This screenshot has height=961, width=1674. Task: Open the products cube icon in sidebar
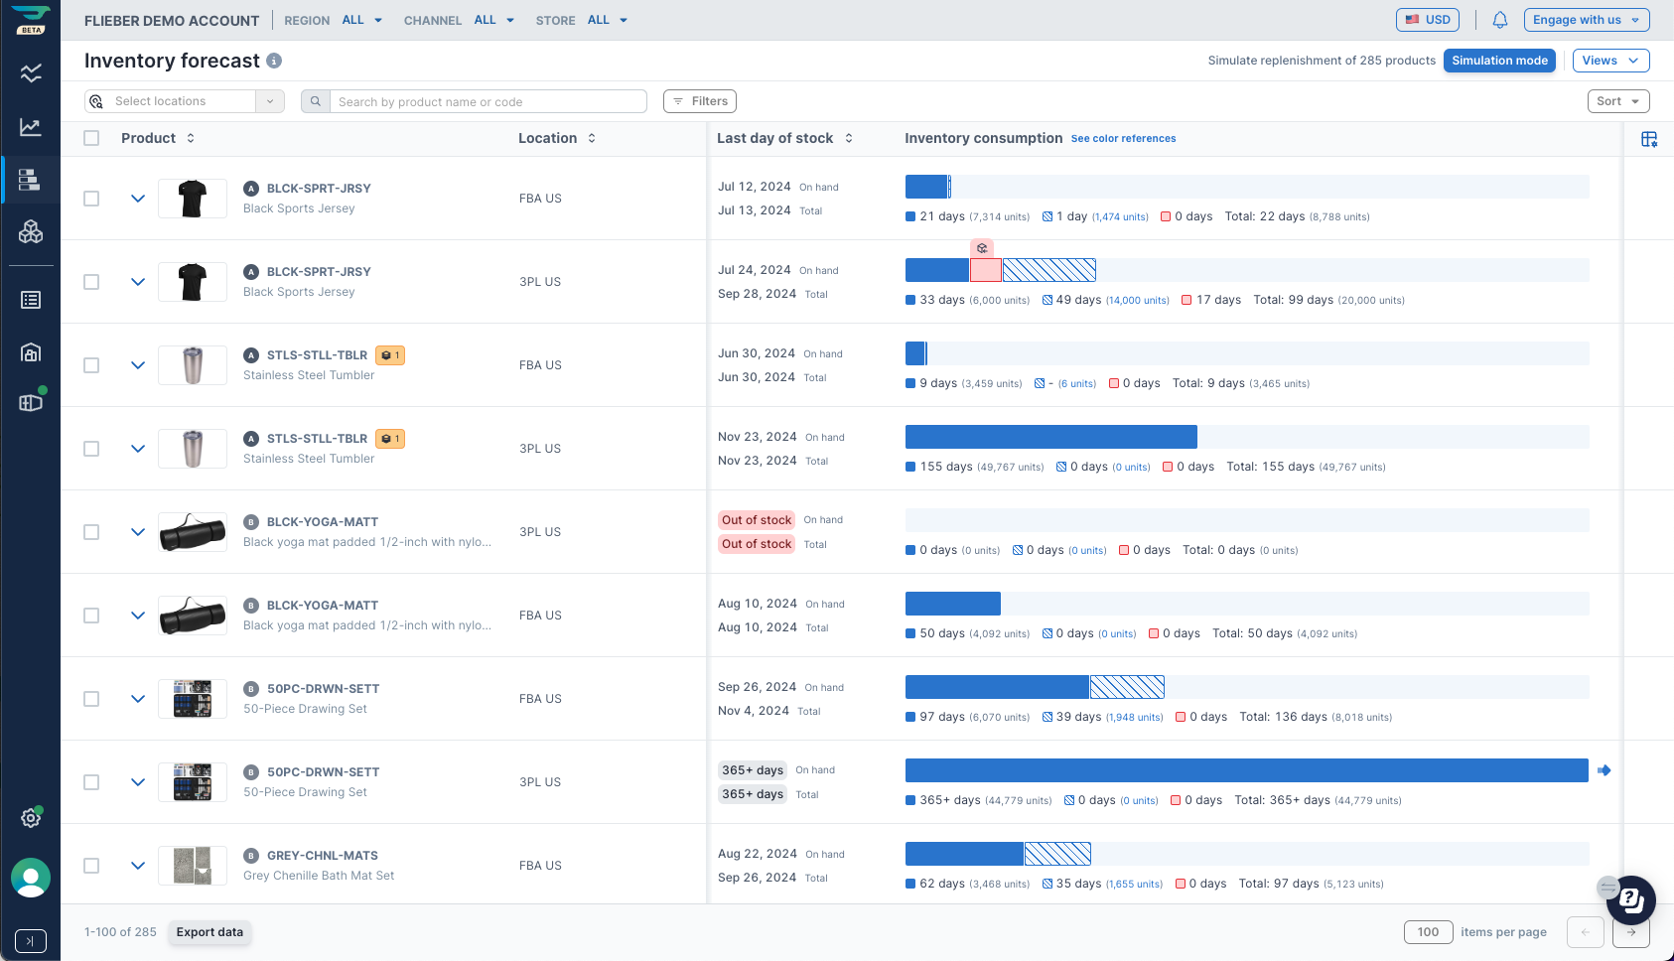30,231
